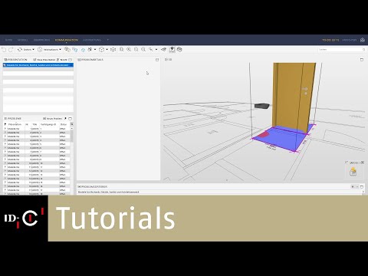
Task: Select the zoom window tool
Action: coord(151,49)
